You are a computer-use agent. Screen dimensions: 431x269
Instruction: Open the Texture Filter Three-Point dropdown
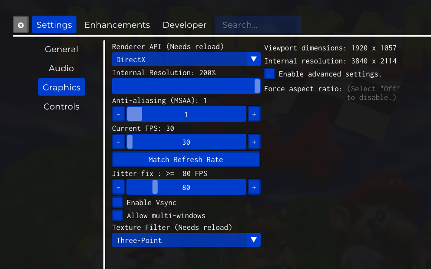(x=186, y=240)
